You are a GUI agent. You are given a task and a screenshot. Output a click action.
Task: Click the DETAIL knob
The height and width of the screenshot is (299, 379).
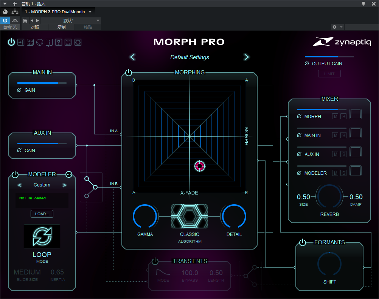click(234, 216)
